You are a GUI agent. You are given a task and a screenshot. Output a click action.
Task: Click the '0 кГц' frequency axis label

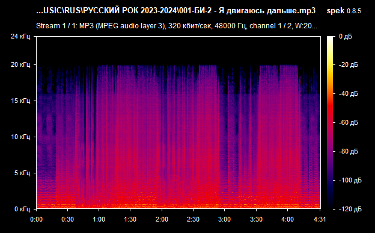pyautogui.click(x=22, y=209)
